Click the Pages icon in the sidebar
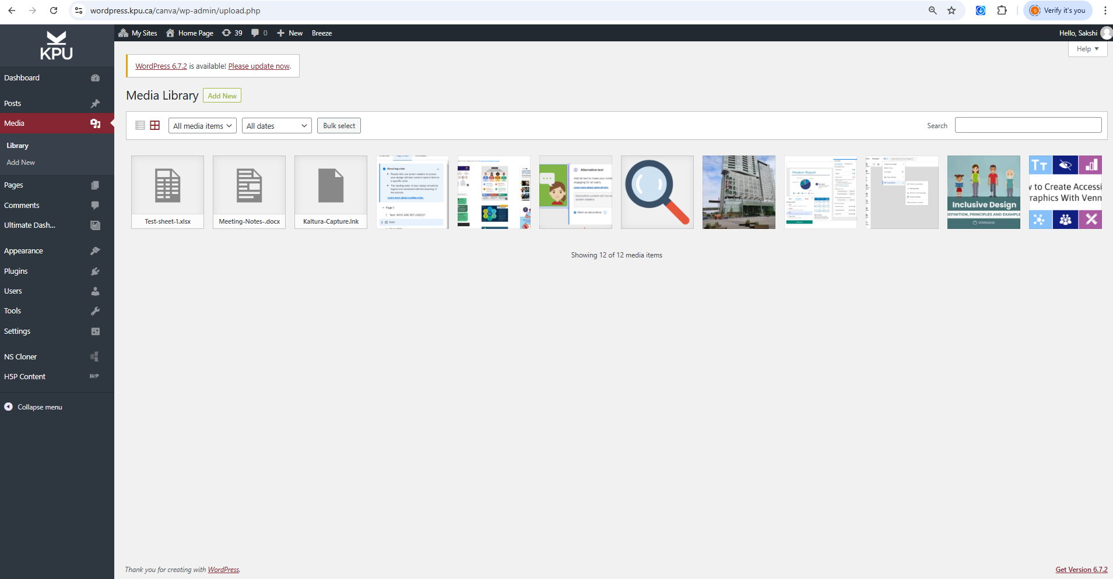Viewport: 1113px width, 579px height. coord(96,185)
